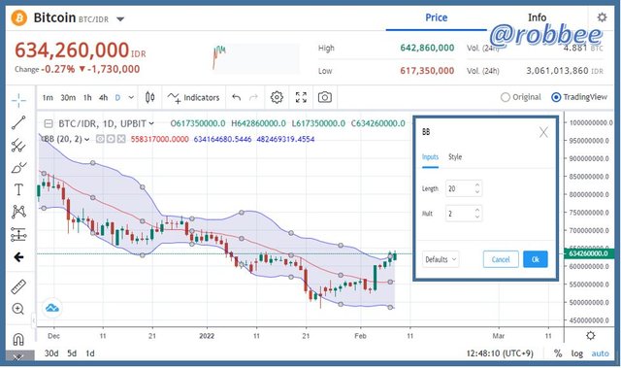Viewport: 621px width, 368px height.
Task: Open the Style tab in BB dialog
Action: coord(455,157)
